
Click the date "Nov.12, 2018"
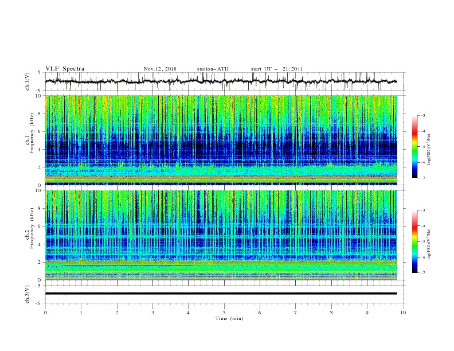pyautogui.click(x=160, y=69)
